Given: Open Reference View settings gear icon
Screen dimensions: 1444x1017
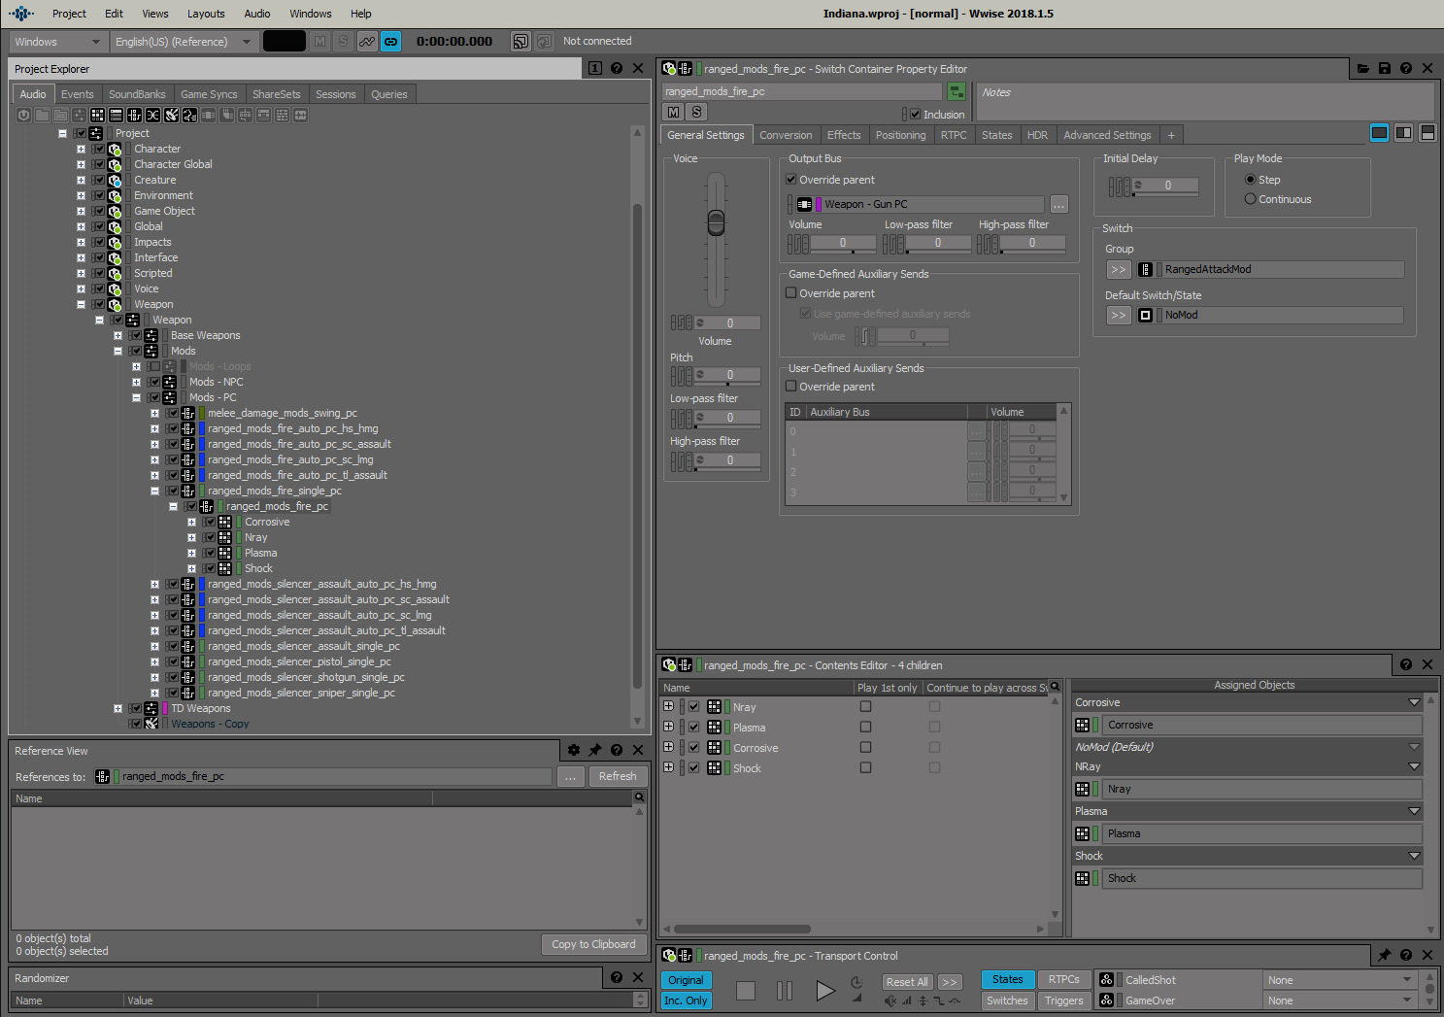Looking at the screenshot, I should (x=574, y=751).
